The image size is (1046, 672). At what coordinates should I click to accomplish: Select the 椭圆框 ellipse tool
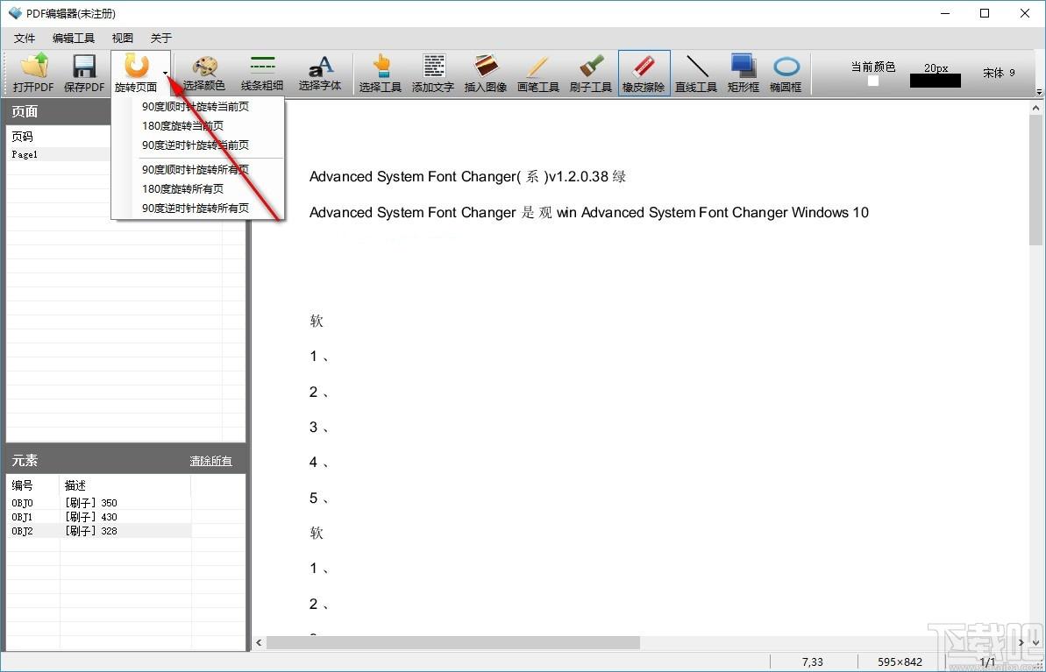[786, 74]
